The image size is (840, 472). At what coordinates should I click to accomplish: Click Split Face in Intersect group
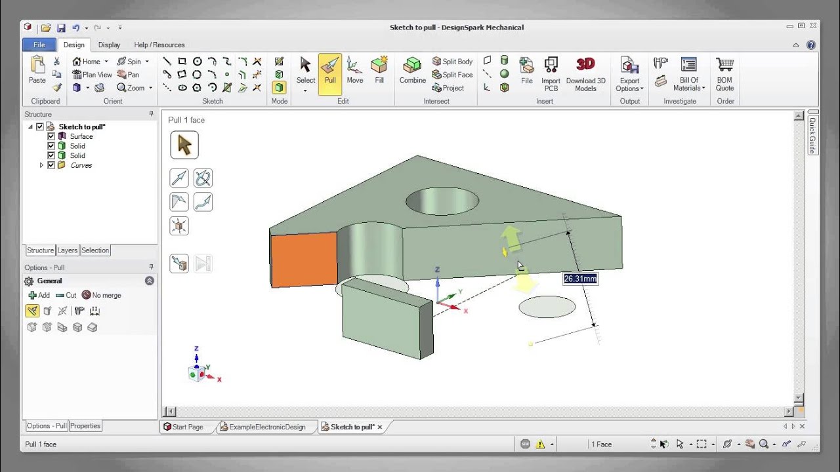(x=452, y=75)
